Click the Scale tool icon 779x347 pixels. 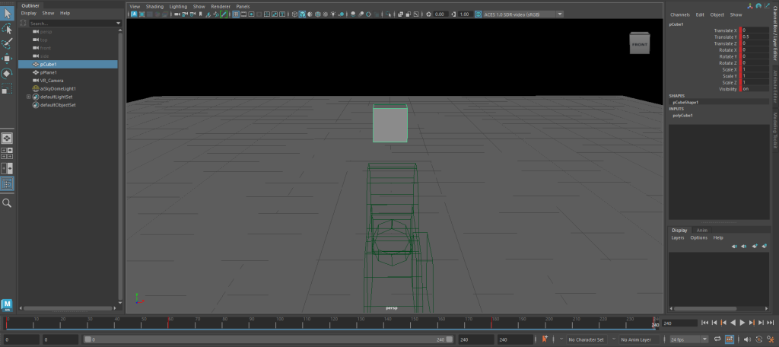point(7,88)
